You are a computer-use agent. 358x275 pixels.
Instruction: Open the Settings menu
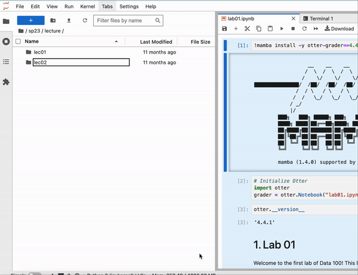129,7
